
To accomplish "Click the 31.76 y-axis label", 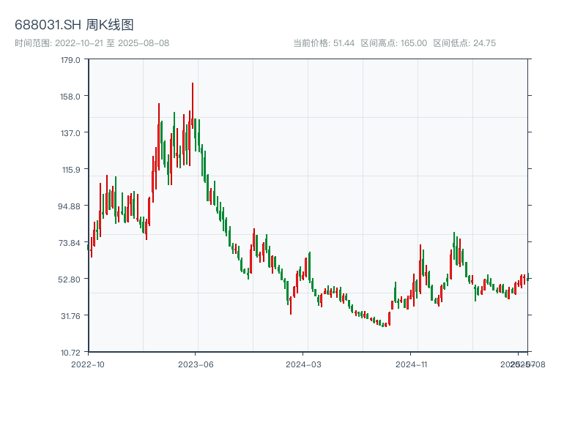I will [x=68, y=315].
